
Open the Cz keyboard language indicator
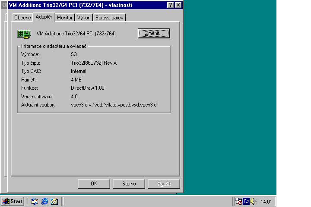point(246,201)
